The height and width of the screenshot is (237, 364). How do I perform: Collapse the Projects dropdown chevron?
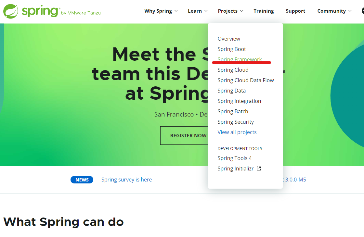coord(242,11)
